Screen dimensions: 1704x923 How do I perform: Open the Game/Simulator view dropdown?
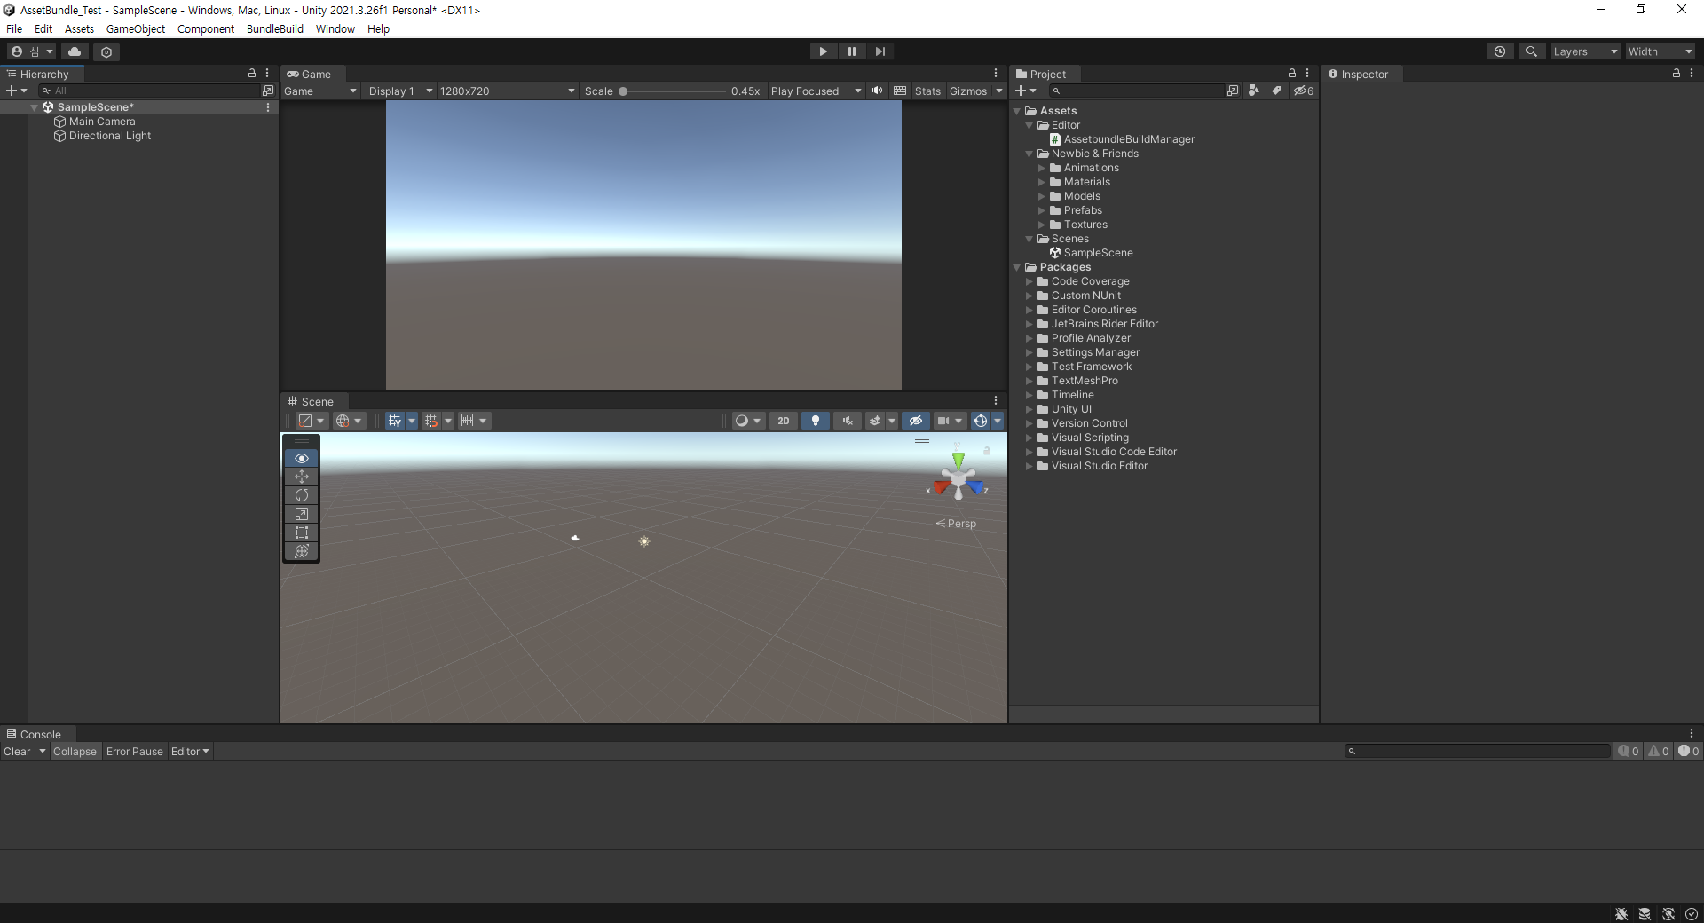pos(320,91)
